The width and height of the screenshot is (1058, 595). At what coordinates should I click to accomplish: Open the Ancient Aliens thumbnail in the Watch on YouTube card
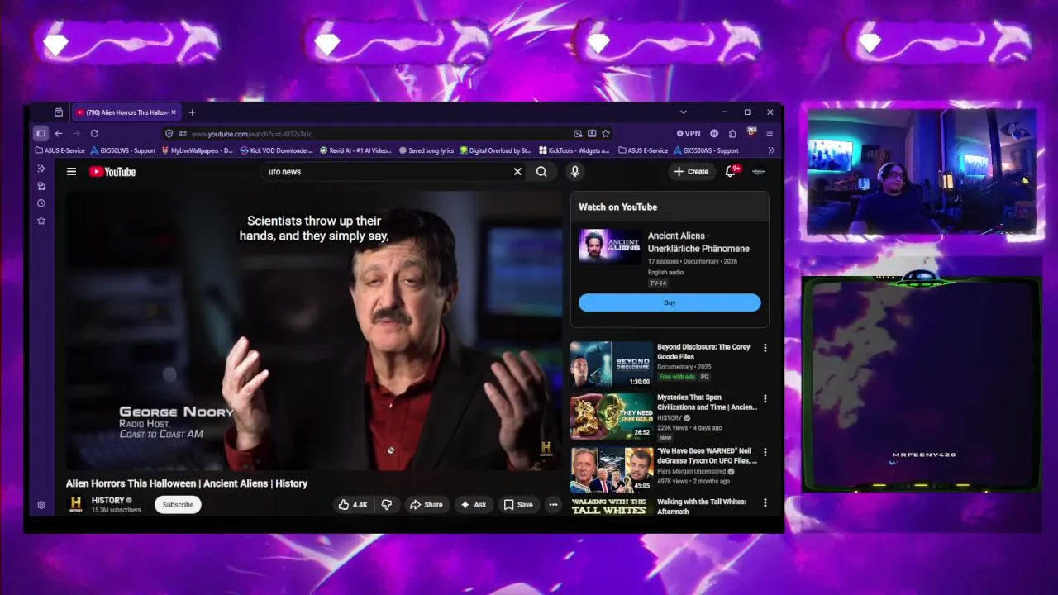(x=610, y=246)
